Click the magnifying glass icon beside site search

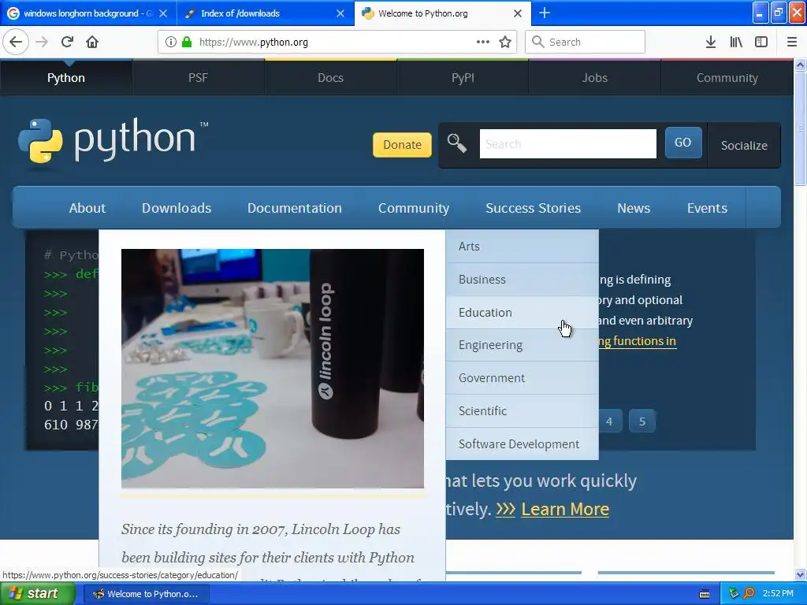[x=456, y=143]
